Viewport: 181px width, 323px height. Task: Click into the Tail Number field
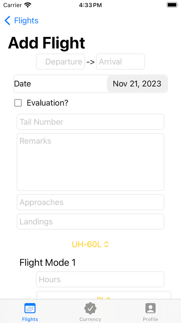[x=90, y=122]
